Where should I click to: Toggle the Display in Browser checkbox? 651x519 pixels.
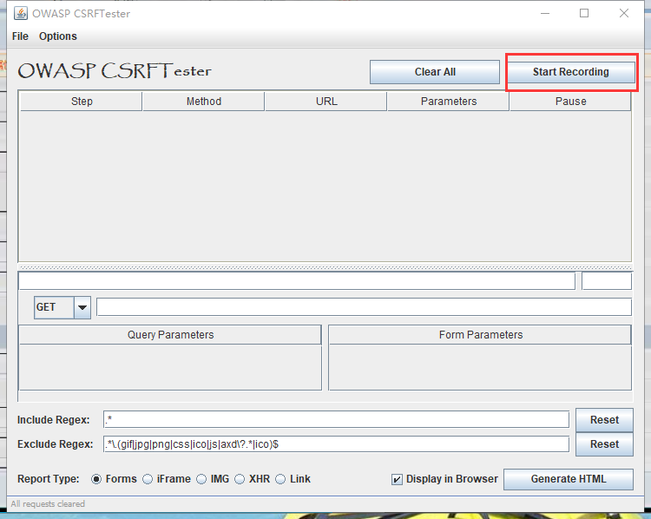pyautogui.click(x=397, y=480)
